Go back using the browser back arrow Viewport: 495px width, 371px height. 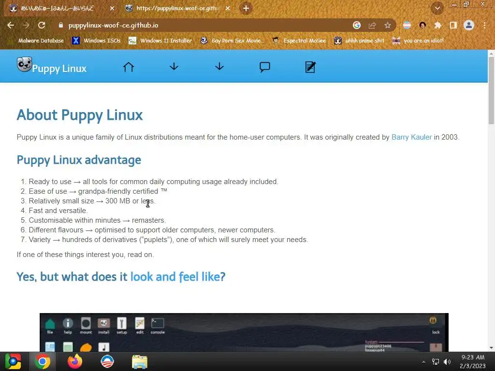click(11, 25)
